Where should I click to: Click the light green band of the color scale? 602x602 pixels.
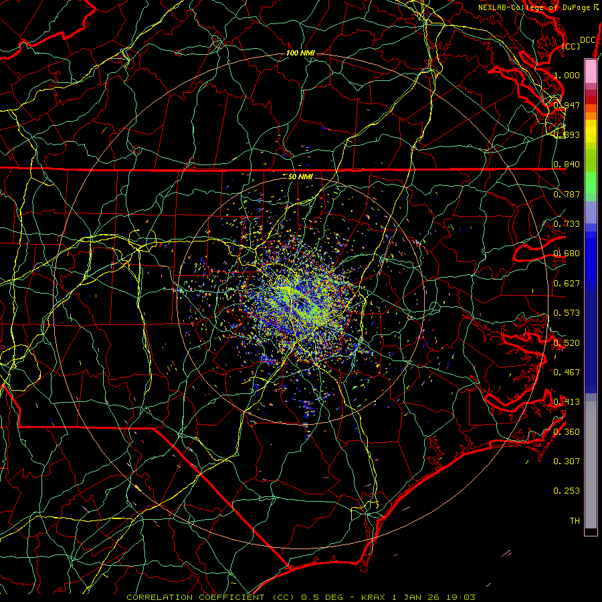tap(591, 183)
